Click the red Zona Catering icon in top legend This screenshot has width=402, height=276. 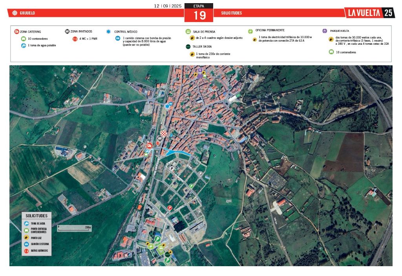17,32
